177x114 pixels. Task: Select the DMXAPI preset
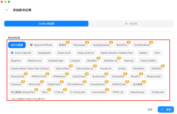coord(156,68)
